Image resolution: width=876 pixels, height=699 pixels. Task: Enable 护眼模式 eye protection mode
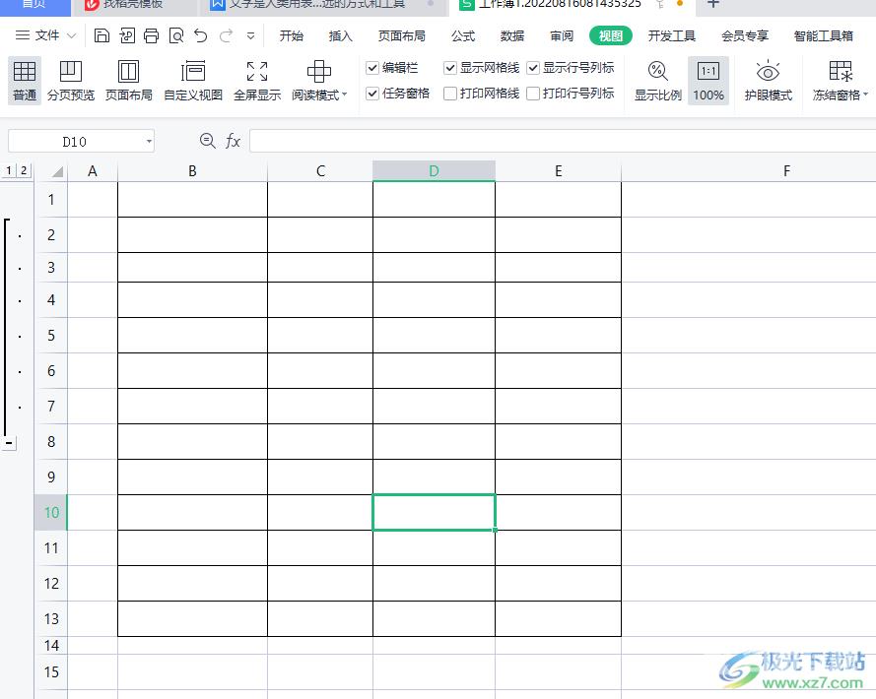pos(769,81)
